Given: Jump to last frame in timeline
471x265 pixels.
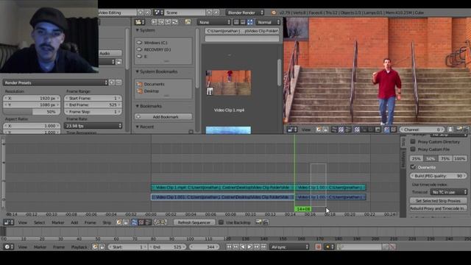Looking at the screenshot, I should pyautogui.click(x=263, y=247).
